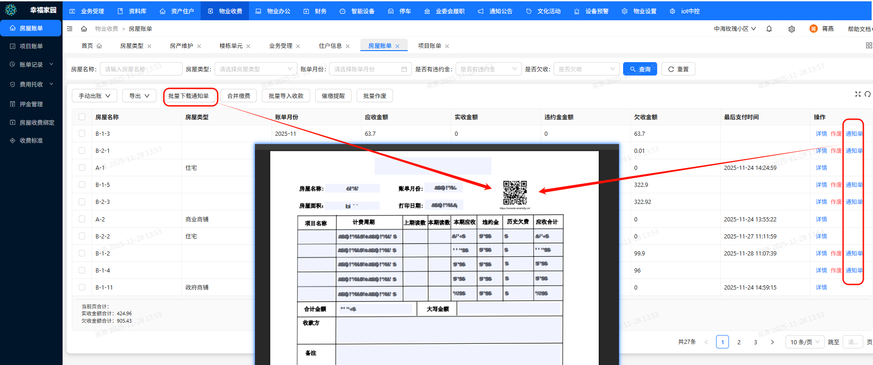Check the B-1-11 row checkbox

pyautogui.click(x=82, y=287)
